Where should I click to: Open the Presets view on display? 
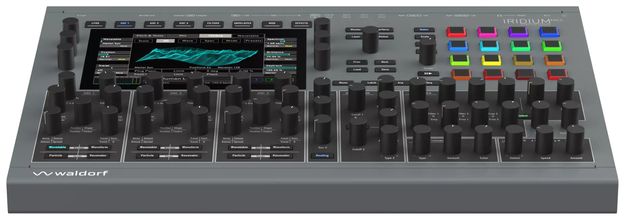point(253,41)
